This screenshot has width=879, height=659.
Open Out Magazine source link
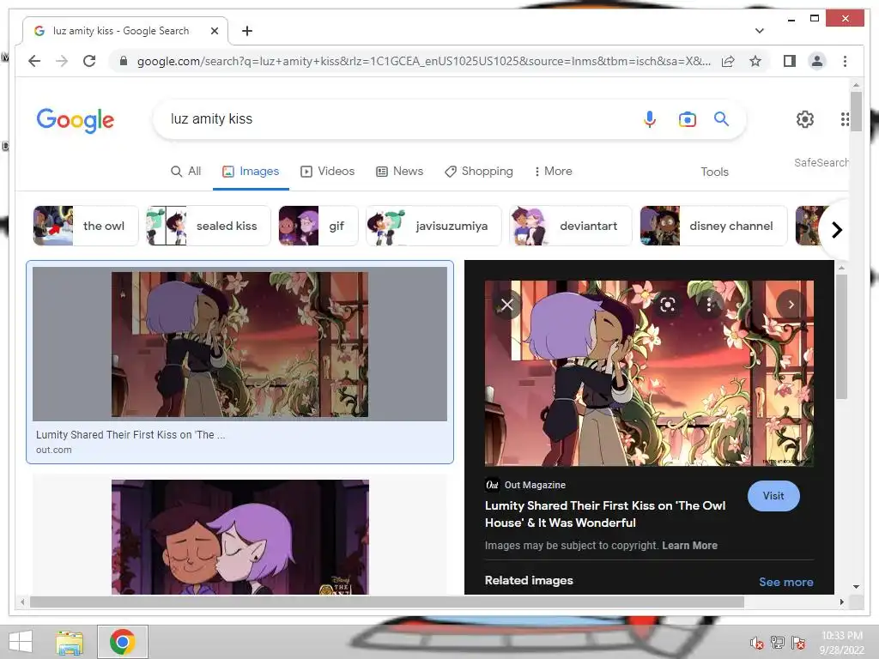point(526,485)
